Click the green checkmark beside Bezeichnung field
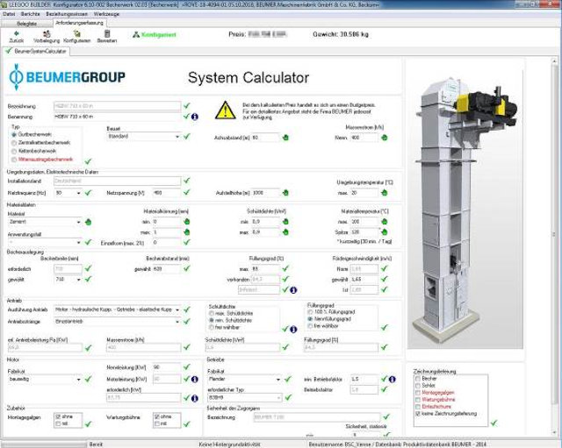The width and height of the screenshot is (562, 448). point(187,106)
